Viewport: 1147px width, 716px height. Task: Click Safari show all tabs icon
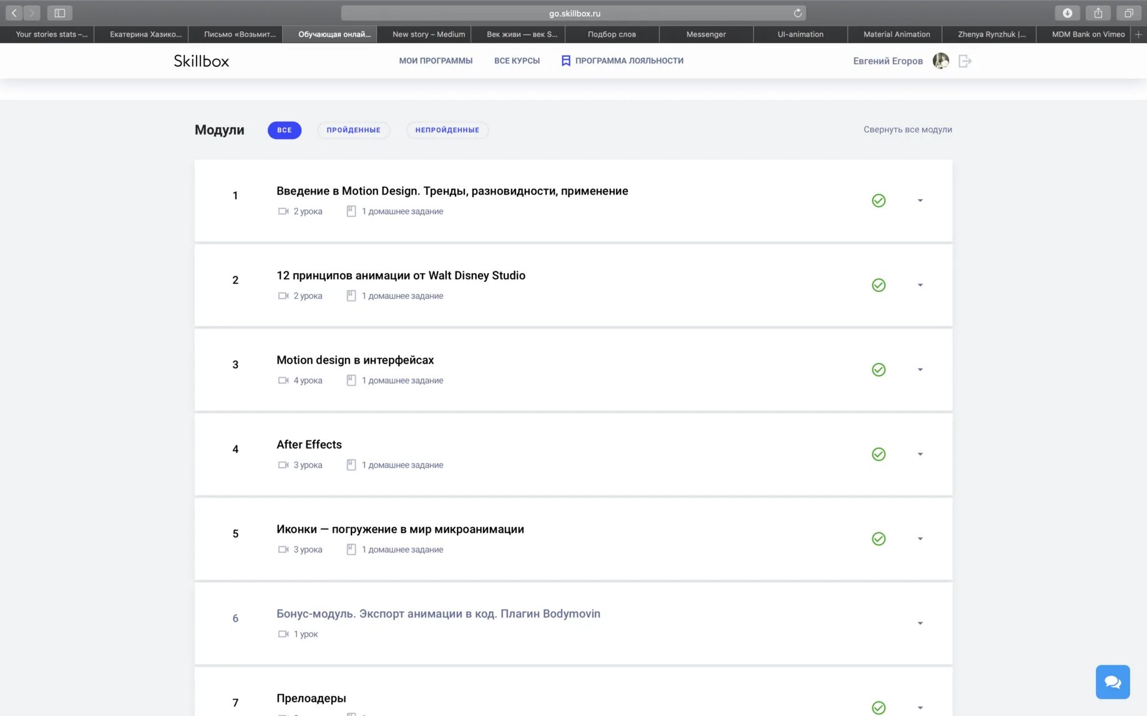(1128, 13)
